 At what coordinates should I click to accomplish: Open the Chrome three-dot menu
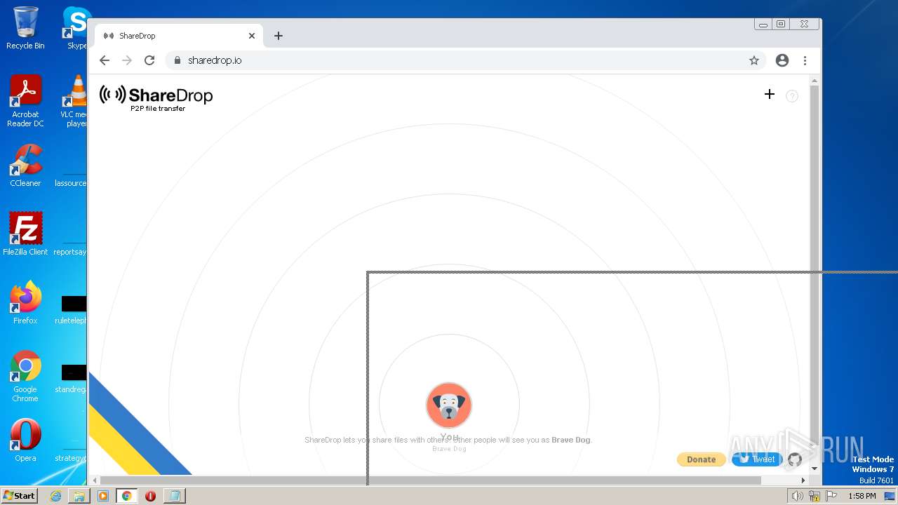pyautogui.click(x=805, y=60)
